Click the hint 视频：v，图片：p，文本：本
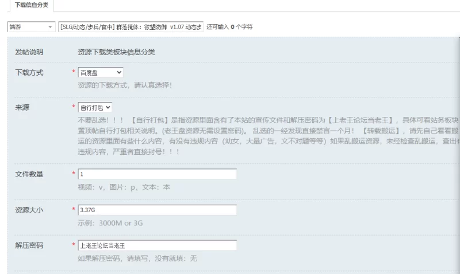460x274 pixels. click(124, 187)
